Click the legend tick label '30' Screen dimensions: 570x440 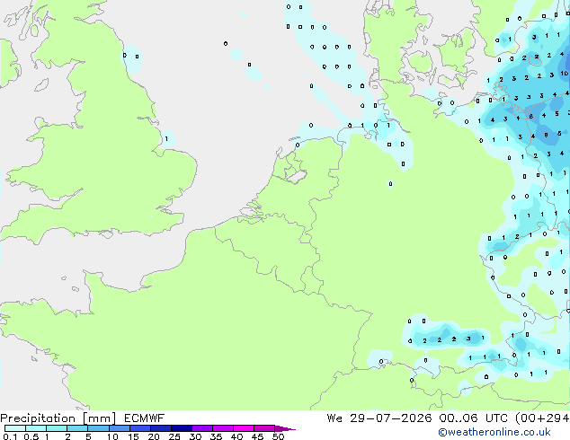[x=195, y=436]
